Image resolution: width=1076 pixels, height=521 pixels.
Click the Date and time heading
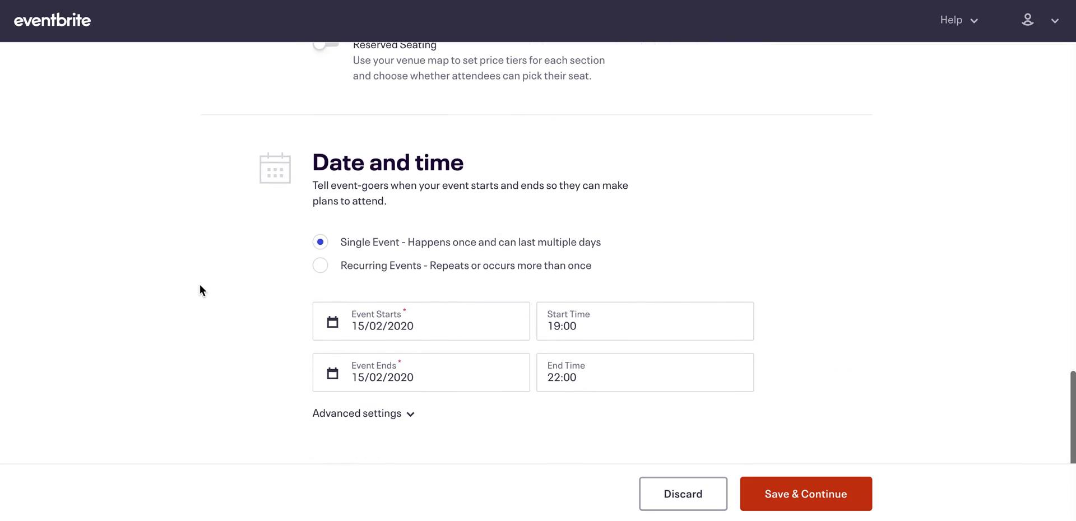point(388,162)
